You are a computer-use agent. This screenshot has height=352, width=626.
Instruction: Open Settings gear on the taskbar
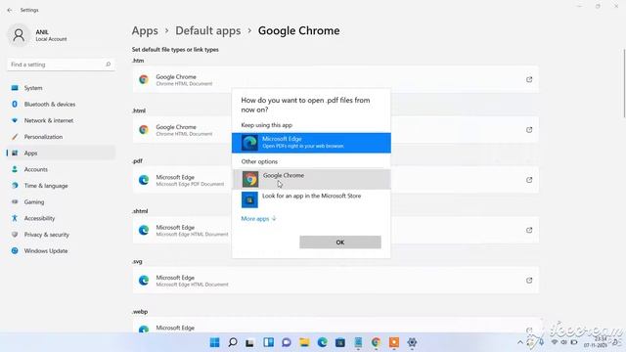(x=412, y=342)
